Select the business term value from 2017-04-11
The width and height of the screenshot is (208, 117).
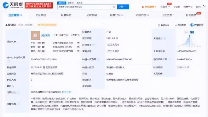44,67
